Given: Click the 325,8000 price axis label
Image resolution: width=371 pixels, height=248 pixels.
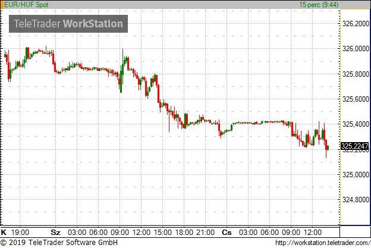Looking at the screenshot, I should [356, 74].
